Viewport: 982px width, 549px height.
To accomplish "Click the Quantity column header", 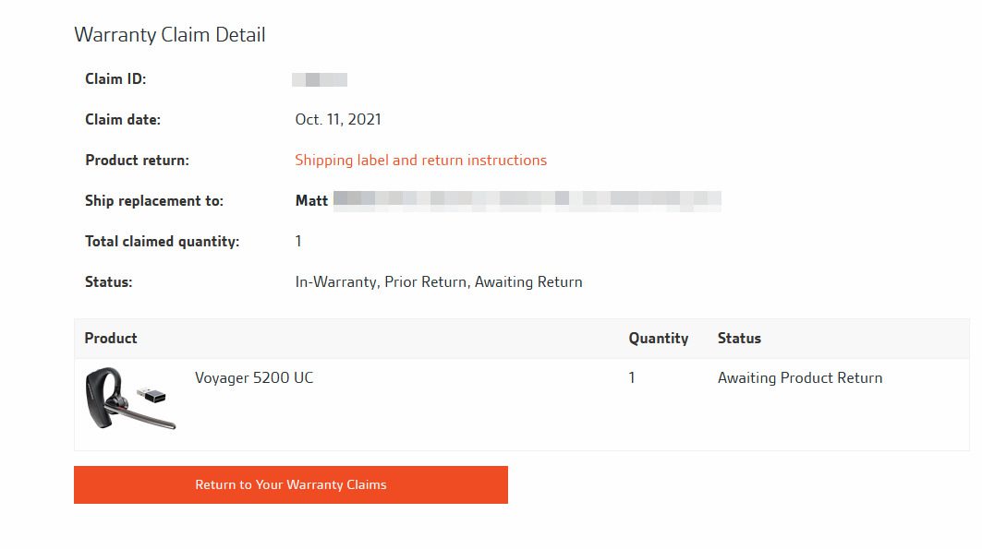I will click(x=659, y=339).
